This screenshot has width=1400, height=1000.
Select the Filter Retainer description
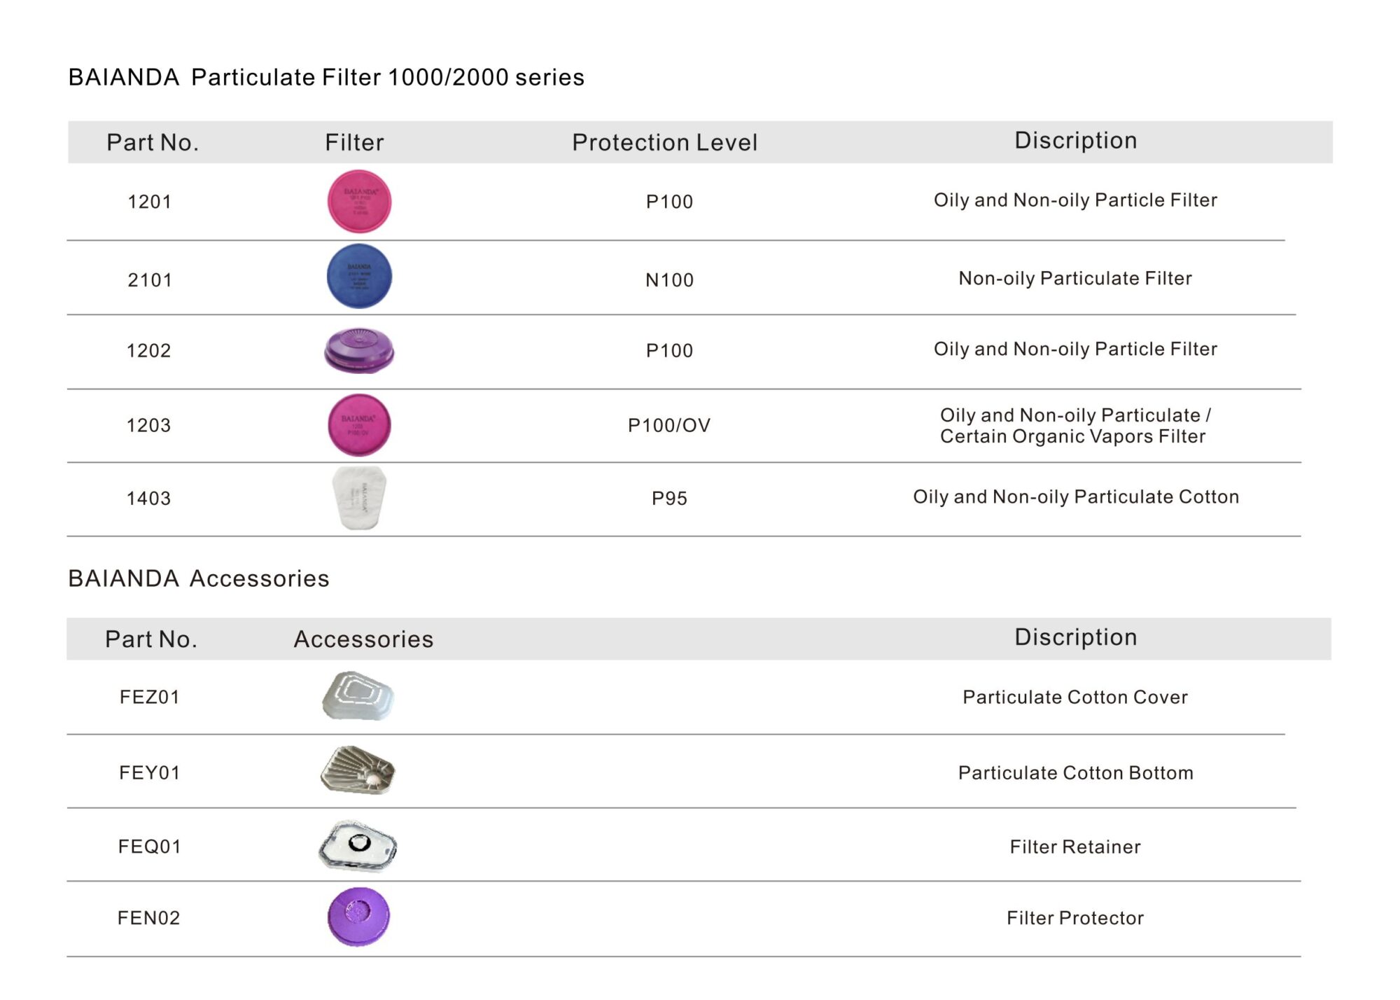pos(1075,847)
